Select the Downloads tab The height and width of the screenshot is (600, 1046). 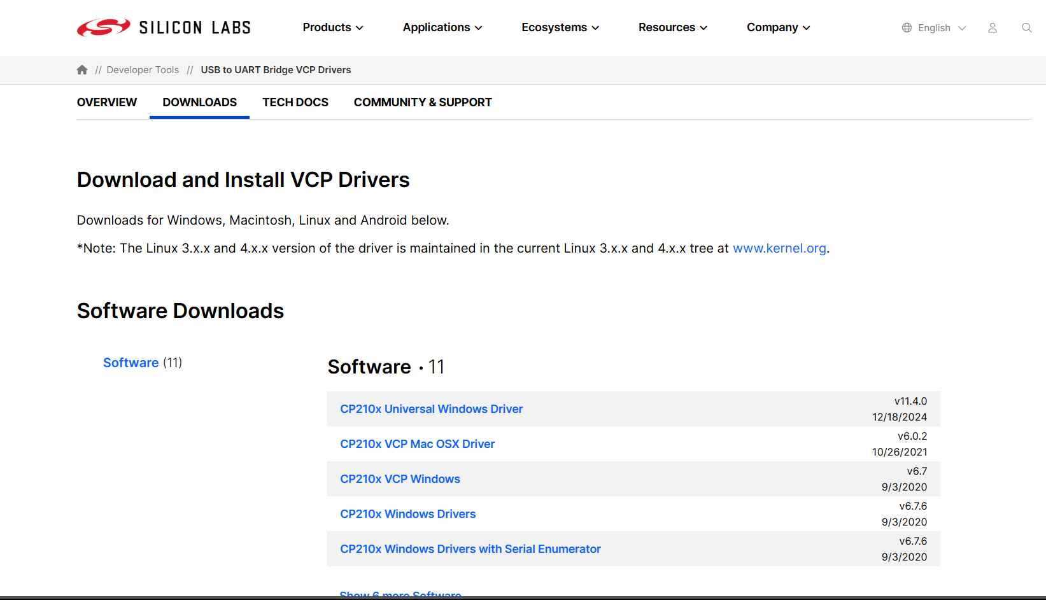pos(199,102)
